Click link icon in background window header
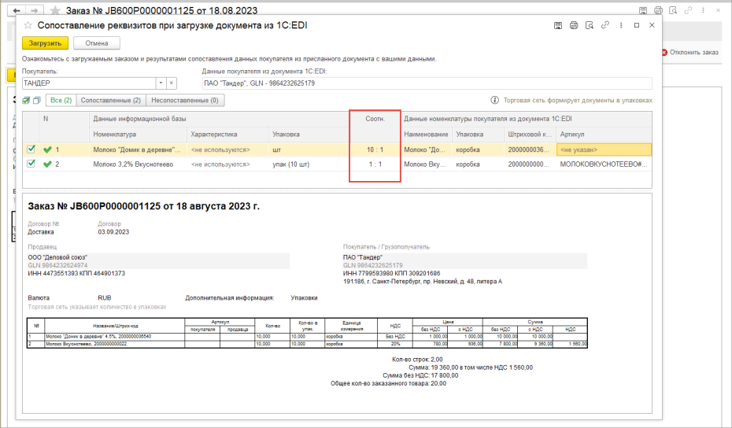This screenshot has width=732, height=428. tap(688, 9)
